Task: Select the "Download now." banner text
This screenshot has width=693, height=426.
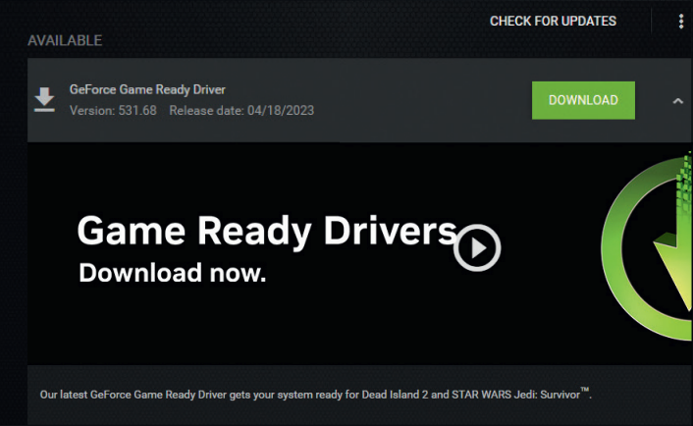Action: click(x=172, y=273)
